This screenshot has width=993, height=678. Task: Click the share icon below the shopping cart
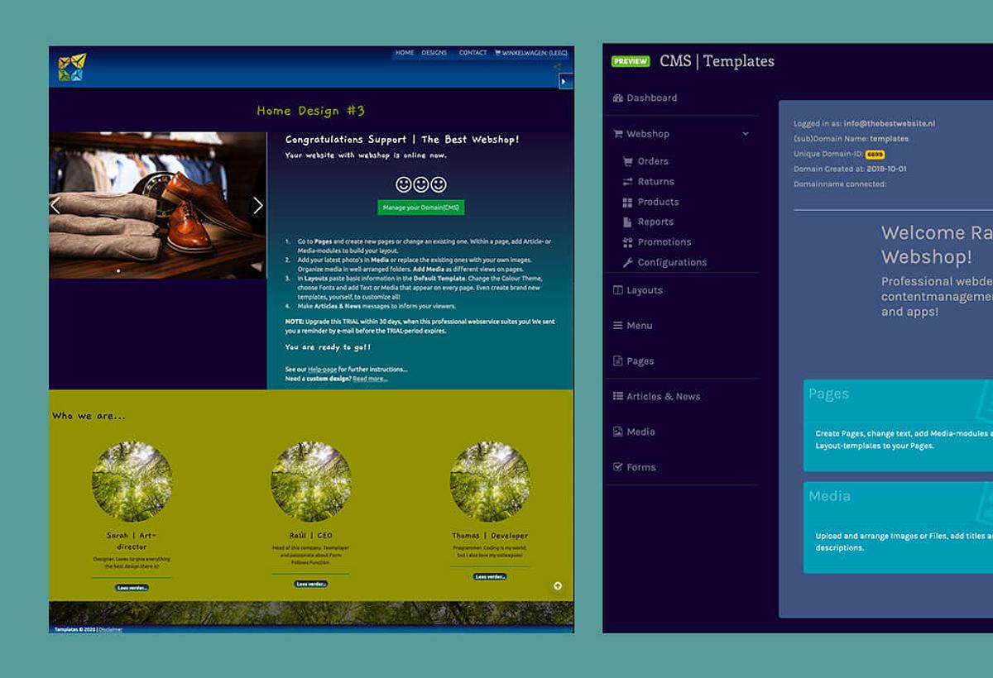(557, 67)
